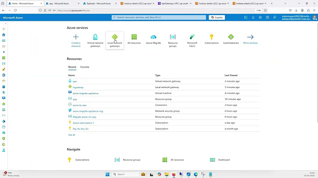Open notifications bell in header
Viewport: 318px width, 178px height.
point(253,17)
